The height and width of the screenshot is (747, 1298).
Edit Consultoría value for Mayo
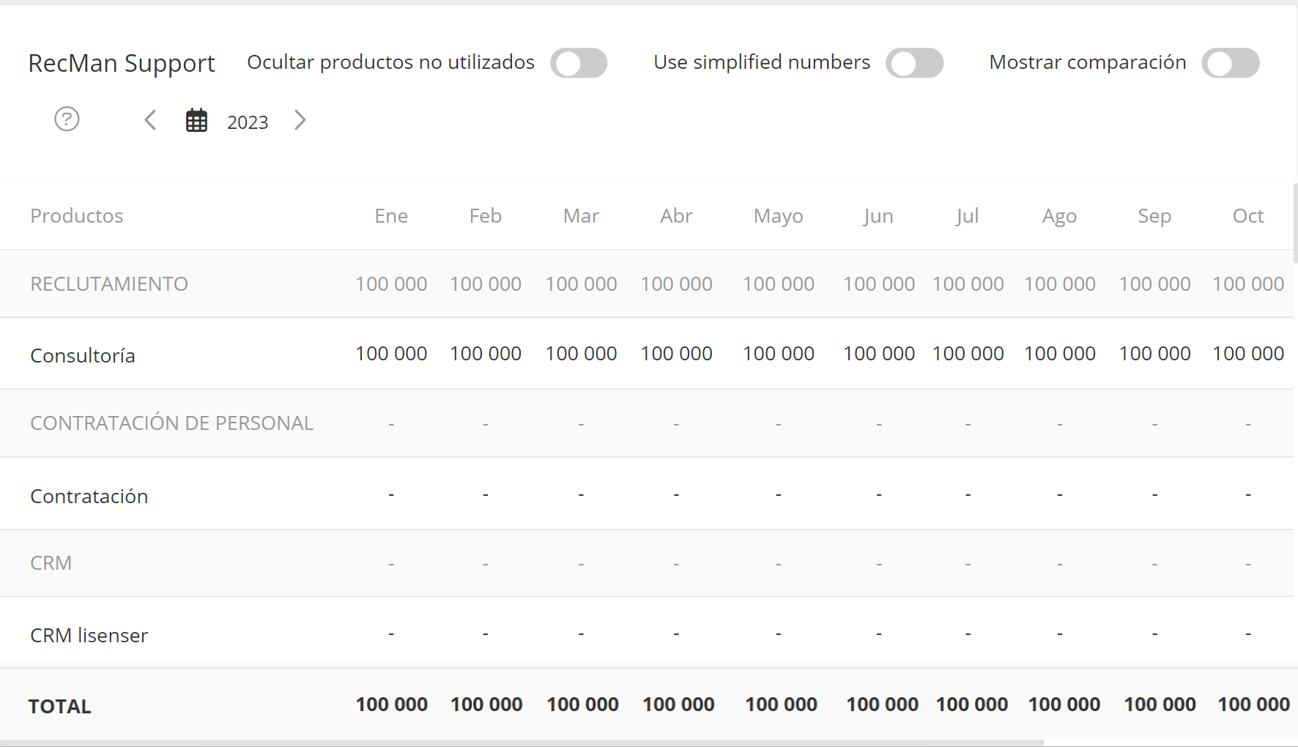(778, 354)
